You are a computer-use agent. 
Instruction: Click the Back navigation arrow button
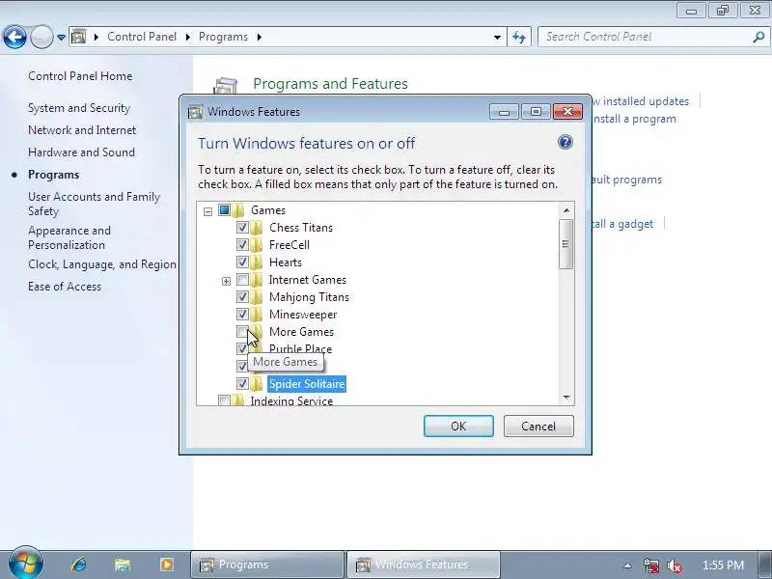[x=14, y=37]
